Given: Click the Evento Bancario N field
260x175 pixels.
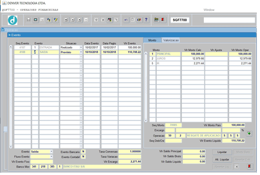Looking at the screenshot, I should (x=83, y=151).
